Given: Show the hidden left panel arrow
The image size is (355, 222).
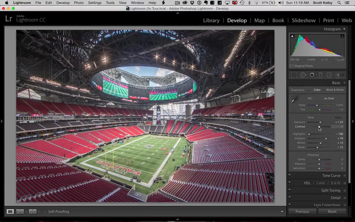Looking at the screenshot, I should tap(2, 121).
